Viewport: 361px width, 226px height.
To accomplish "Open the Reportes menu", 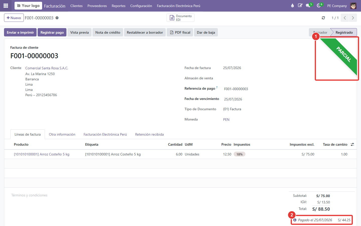I will (119, 6).
